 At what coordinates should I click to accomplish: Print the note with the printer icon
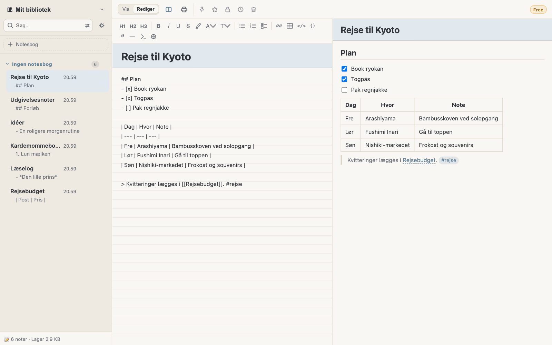point(184,10)
